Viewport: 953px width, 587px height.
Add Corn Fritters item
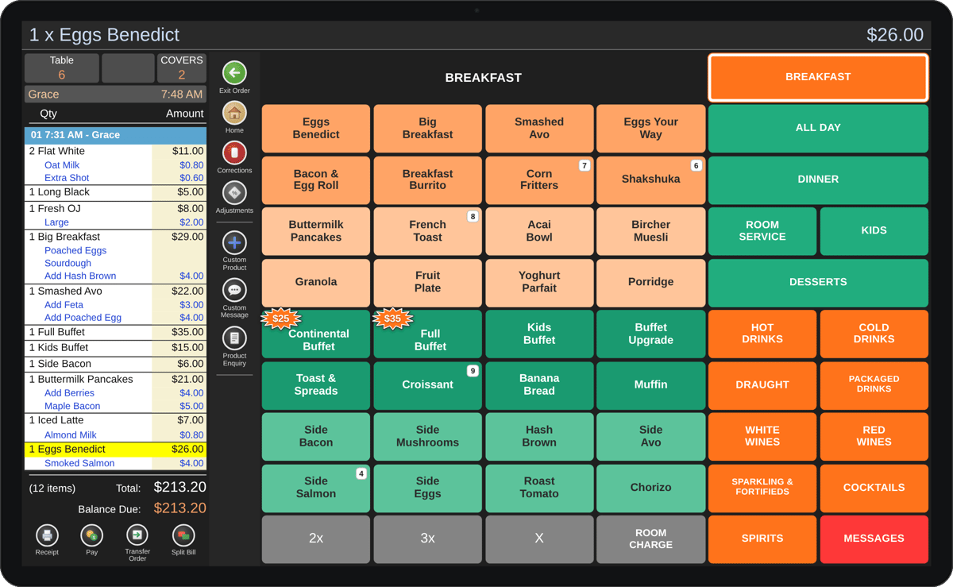click(539, 180)
